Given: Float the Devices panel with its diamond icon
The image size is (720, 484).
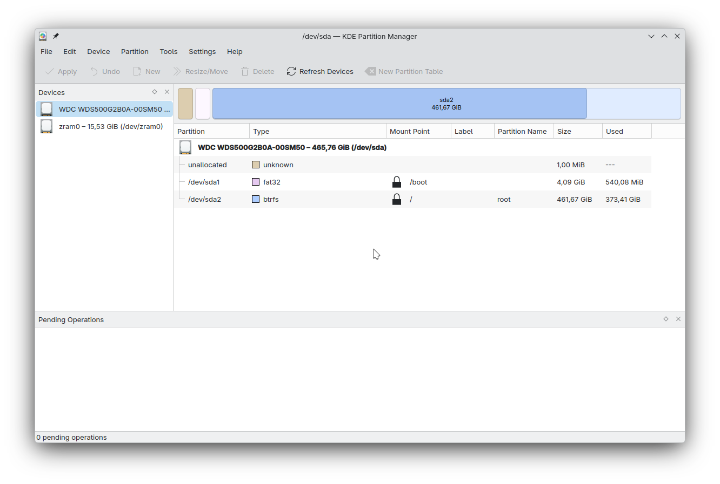Looking at the screenshot, I should tap(155, 92).
